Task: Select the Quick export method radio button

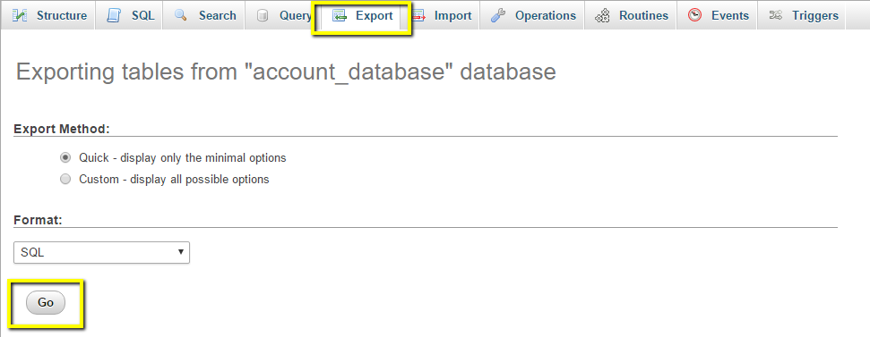Action: pyautogui.click(x=65, y=157)
